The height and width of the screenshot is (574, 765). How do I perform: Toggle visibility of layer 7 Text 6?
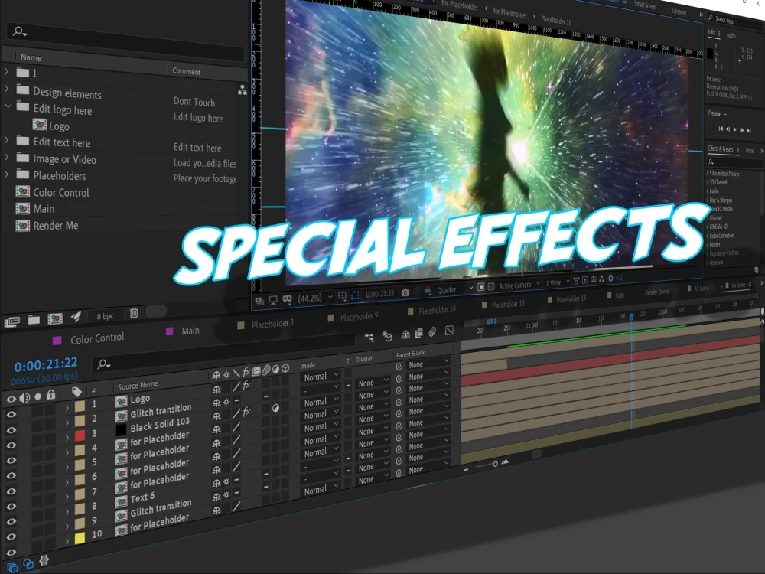(x=11, y=506)
